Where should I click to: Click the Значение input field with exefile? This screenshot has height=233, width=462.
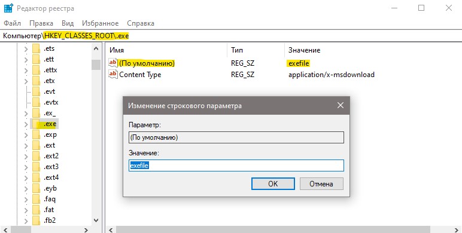(236, 165)
